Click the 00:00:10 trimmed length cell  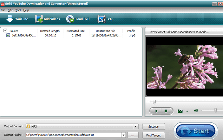pyautogui.click(x=50, y=36)
